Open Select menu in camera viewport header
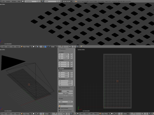154x115 pixels. click(87, 114)
